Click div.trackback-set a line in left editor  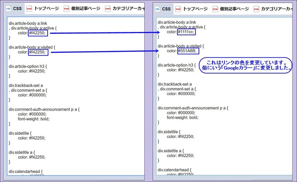(x=26, y=85)
